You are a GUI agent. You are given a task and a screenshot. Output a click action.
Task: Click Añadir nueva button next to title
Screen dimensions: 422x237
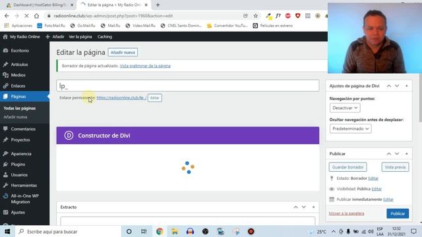(123, 53)
